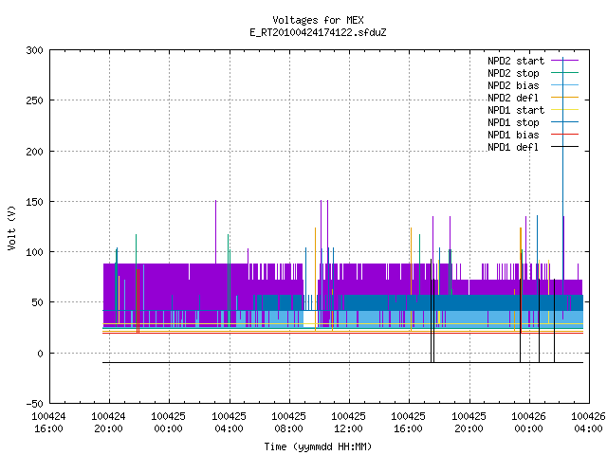Click the 150 y-axis tick label
Screen dimensions: 607x455
click(34, 202)
